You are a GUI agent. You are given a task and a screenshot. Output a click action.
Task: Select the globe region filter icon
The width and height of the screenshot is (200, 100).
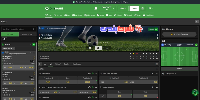click(4, 39)
